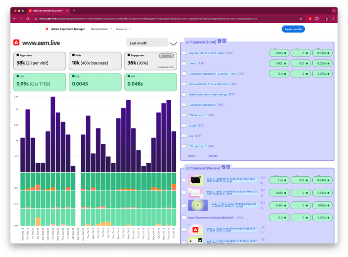The image size is (348, 257).
Task: Check the #aem-code-sync---github-app checkbox
Action: [184, 94]
